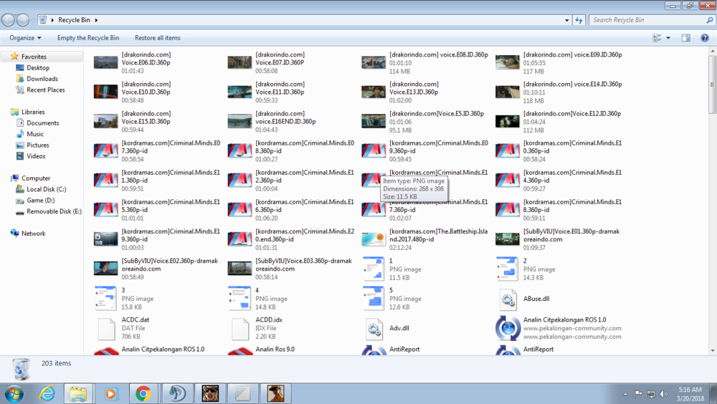Viewport: 717px width, 404px height.
Task: Select the Voice.E06.ID.360p video thumbnail
Action: click(105, 62)
